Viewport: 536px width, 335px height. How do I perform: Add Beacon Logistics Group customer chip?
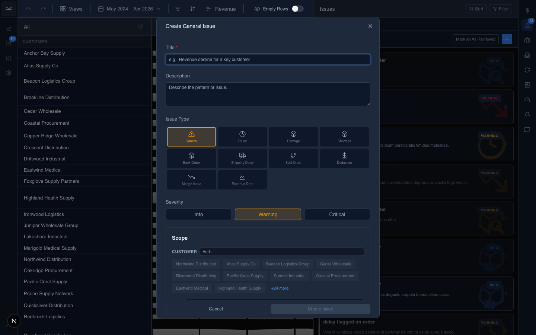[x=288, y=264]
